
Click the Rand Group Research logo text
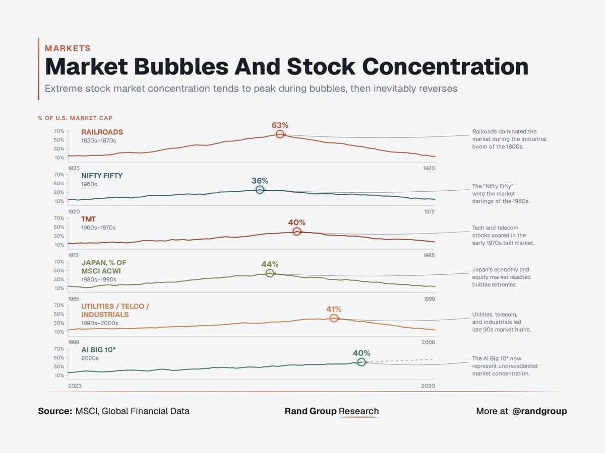tap(332, 411)
